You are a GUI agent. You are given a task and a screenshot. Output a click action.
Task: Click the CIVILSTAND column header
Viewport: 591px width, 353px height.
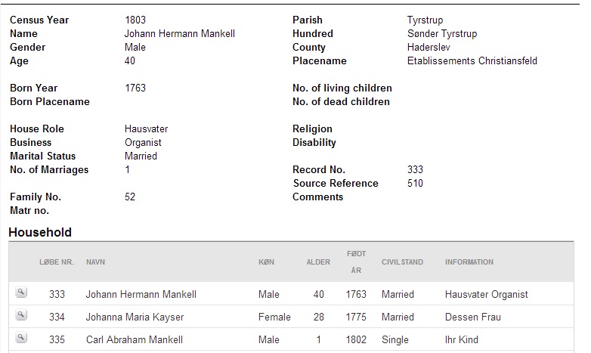point(402,262)
